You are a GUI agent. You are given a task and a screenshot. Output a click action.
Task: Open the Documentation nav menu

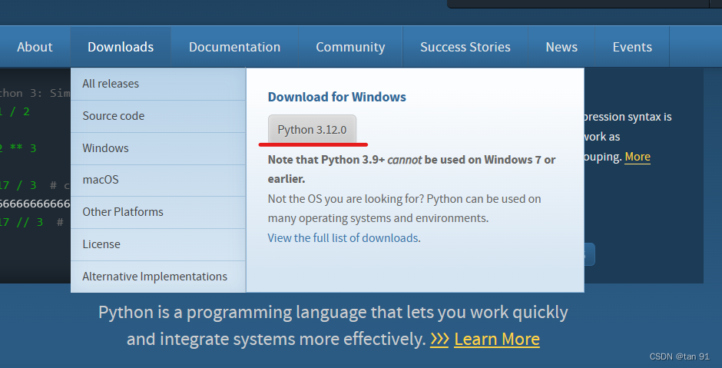pyautogui.click(x=234, y=47)
